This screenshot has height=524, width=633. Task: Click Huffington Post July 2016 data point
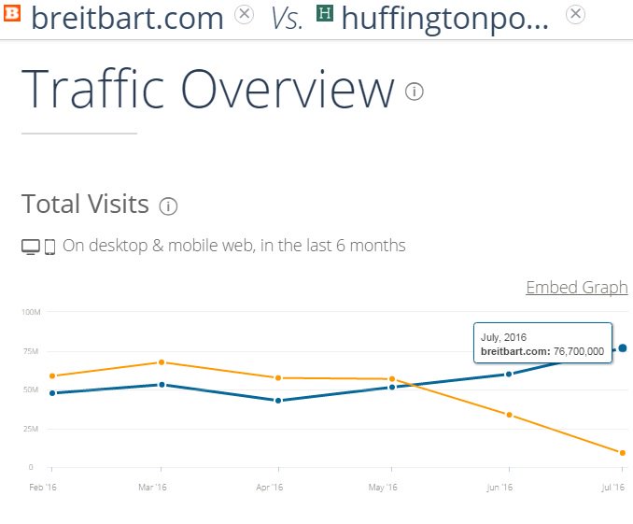(622, 453)
